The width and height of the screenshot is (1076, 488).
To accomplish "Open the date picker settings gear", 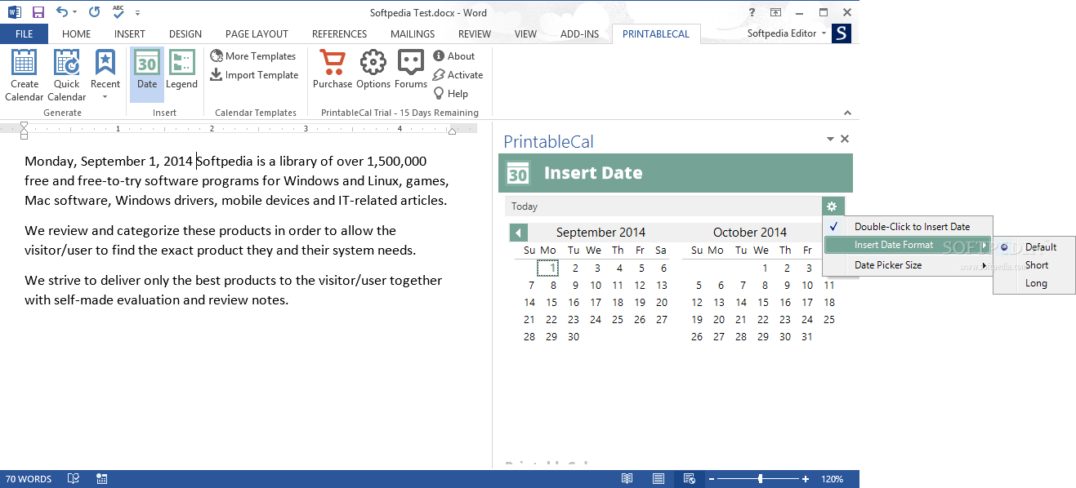I will 833,206.
